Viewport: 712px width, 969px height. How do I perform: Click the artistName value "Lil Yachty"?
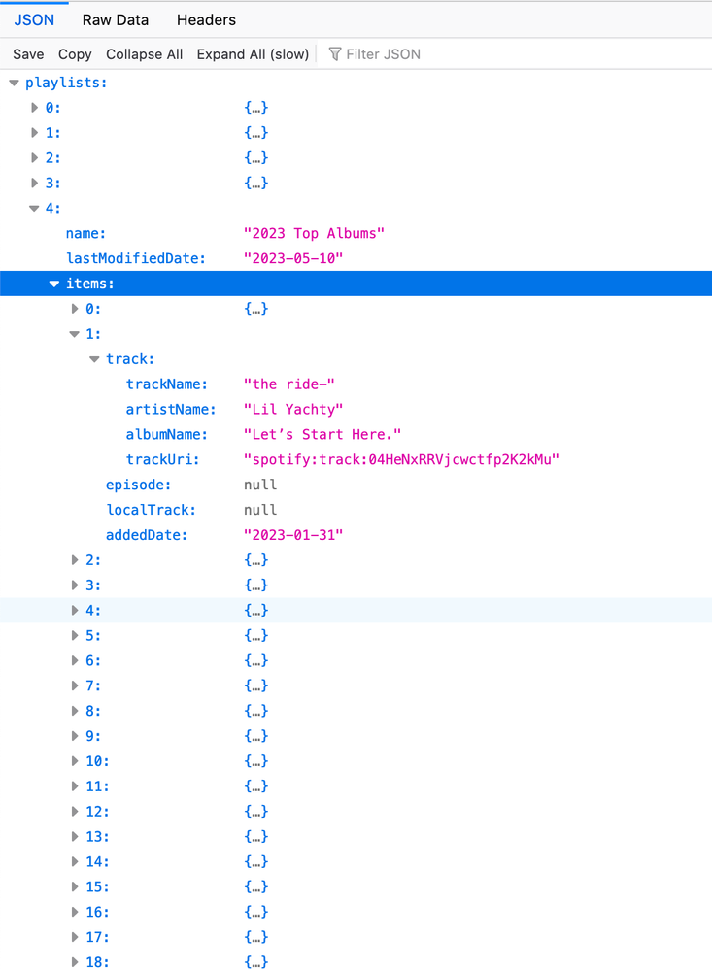coord(293,409)
